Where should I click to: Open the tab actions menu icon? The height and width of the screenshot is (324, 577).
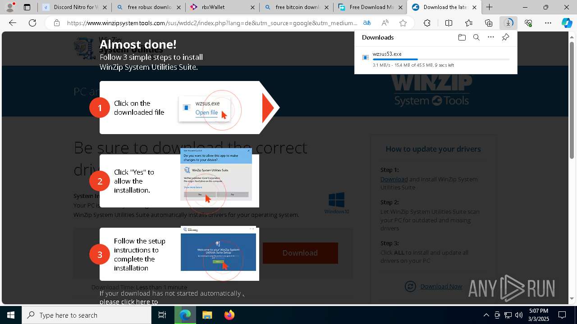(x=27, y=7)
